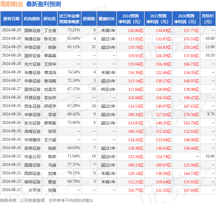Viewport: 216px width, 203px height.
Task: Click 国信证券 institution cell
Action: [32, 89]
